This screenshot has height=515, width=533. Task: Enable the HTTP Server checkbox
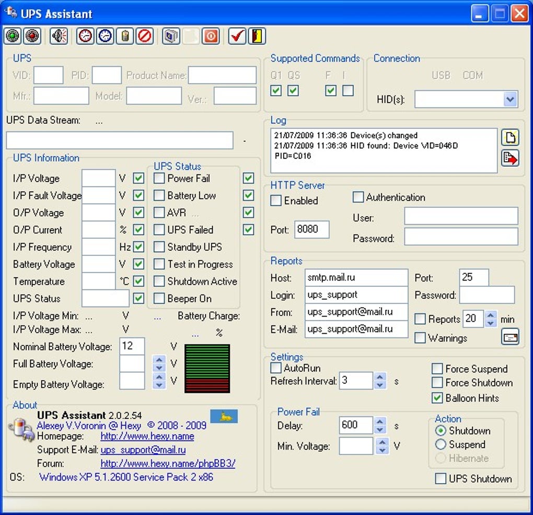pos(276,201)
